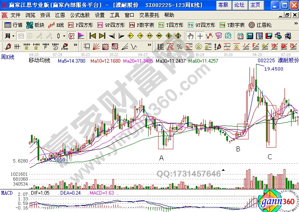
Task: Click the 客服 customer service button
Action: pos(223,5)
